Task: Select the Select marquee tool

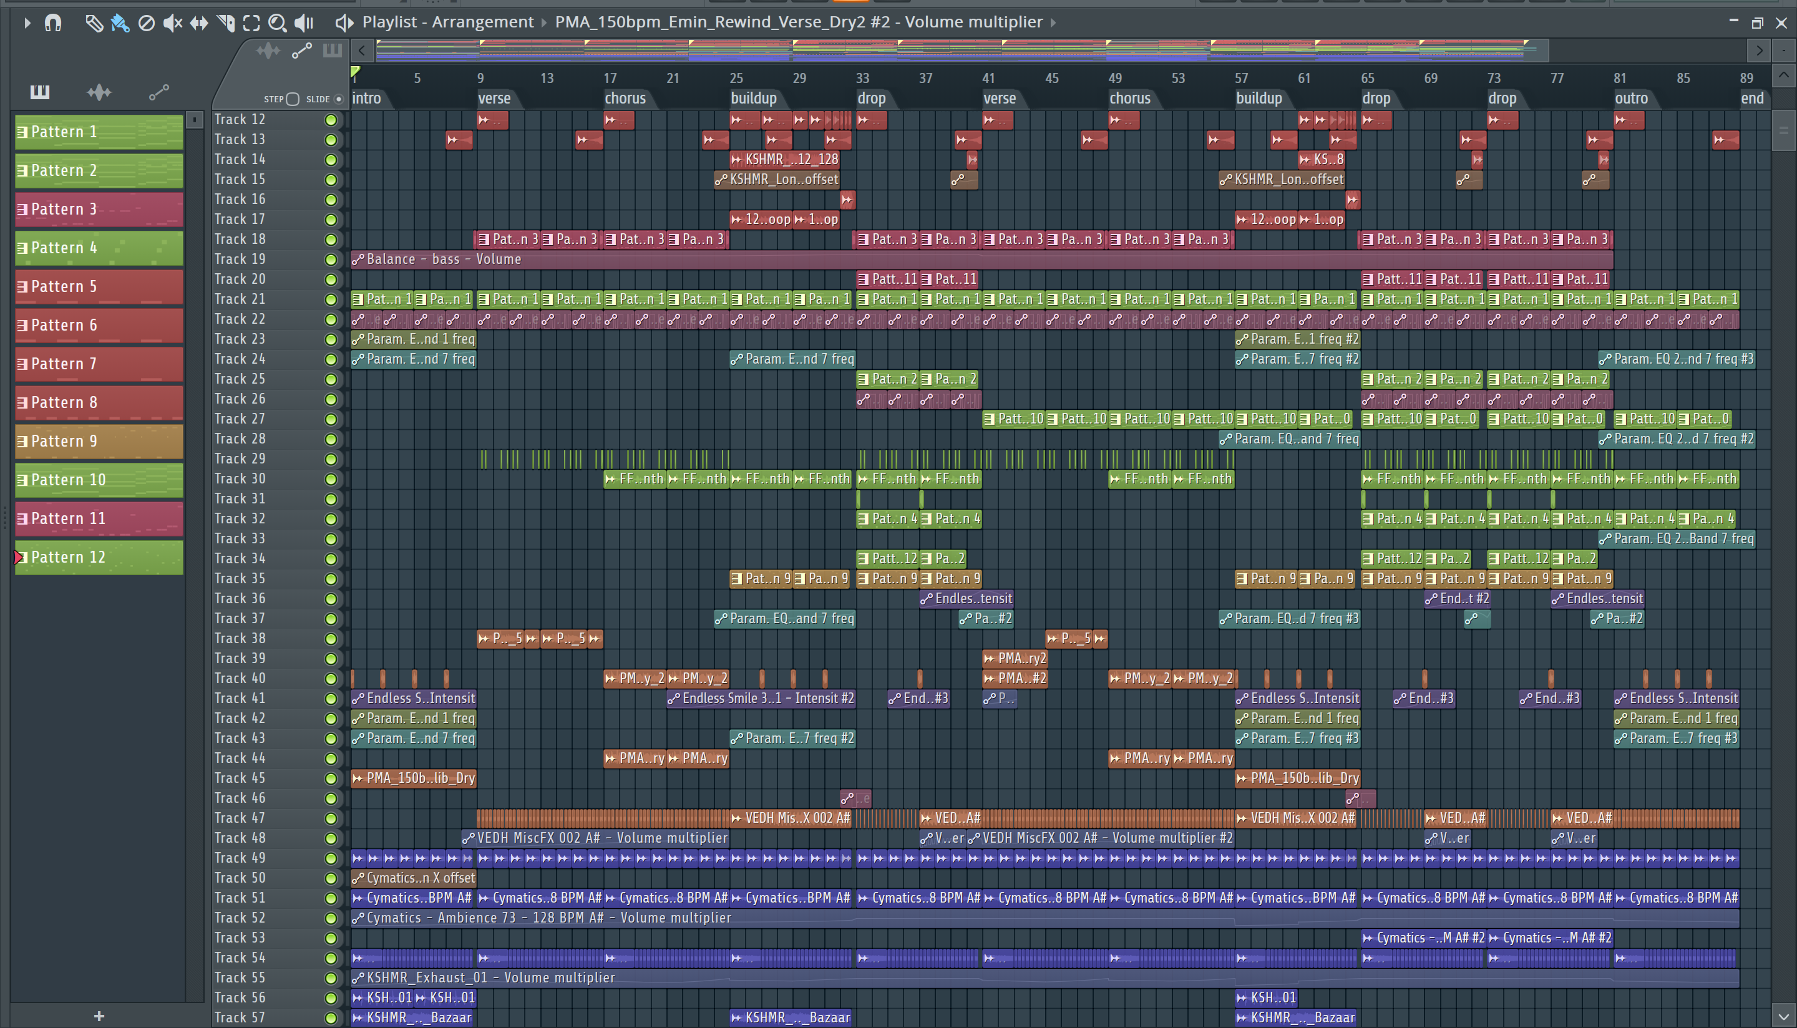Action: tap(251, 22)
